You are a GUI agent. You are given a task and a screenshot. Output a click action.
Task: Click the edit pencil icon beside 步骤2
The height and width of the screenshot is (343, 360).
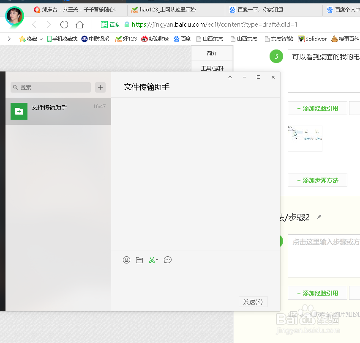(x=319, y=216)
